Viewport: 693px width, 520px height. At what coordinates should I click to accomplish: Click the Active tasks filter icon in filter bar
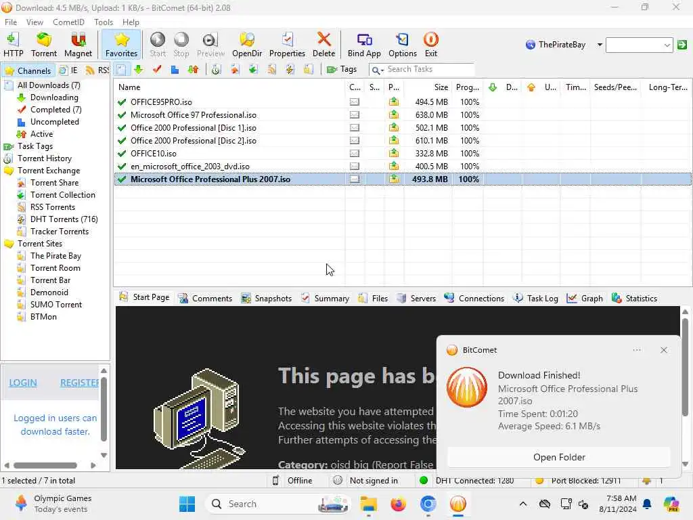pos(193,70)
